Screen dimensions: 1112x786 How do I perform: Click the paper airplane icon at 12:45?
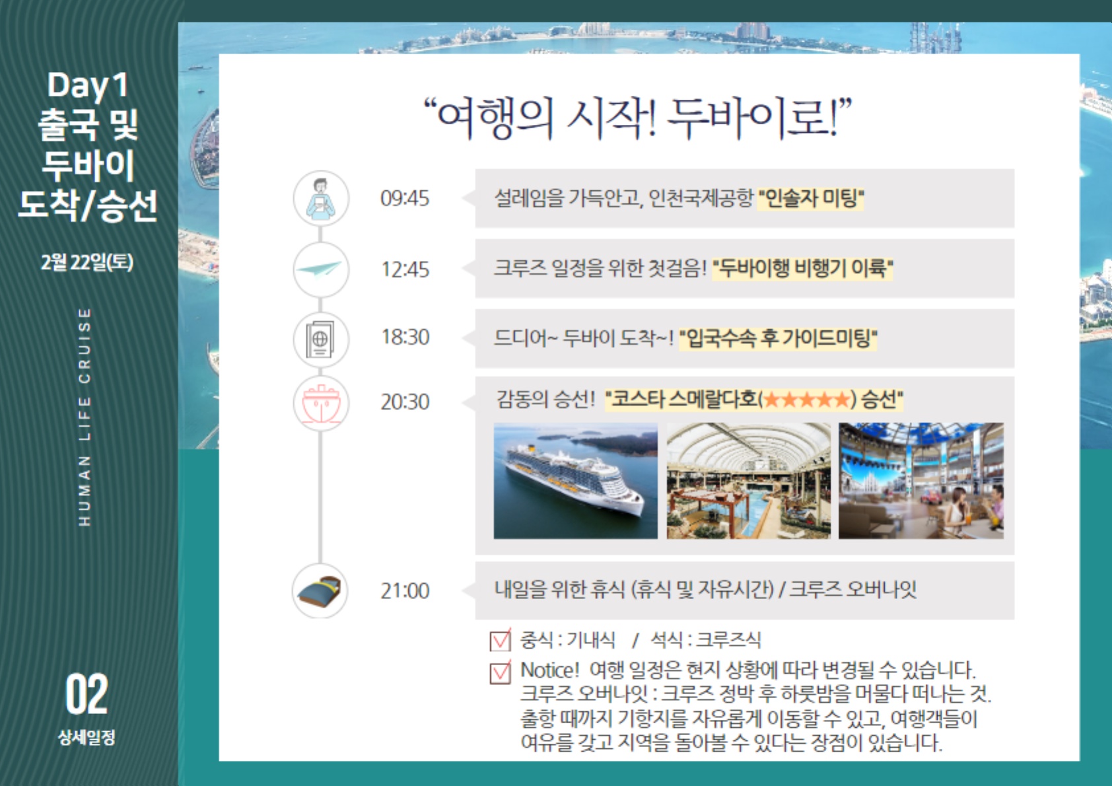[x=321, y=269]
